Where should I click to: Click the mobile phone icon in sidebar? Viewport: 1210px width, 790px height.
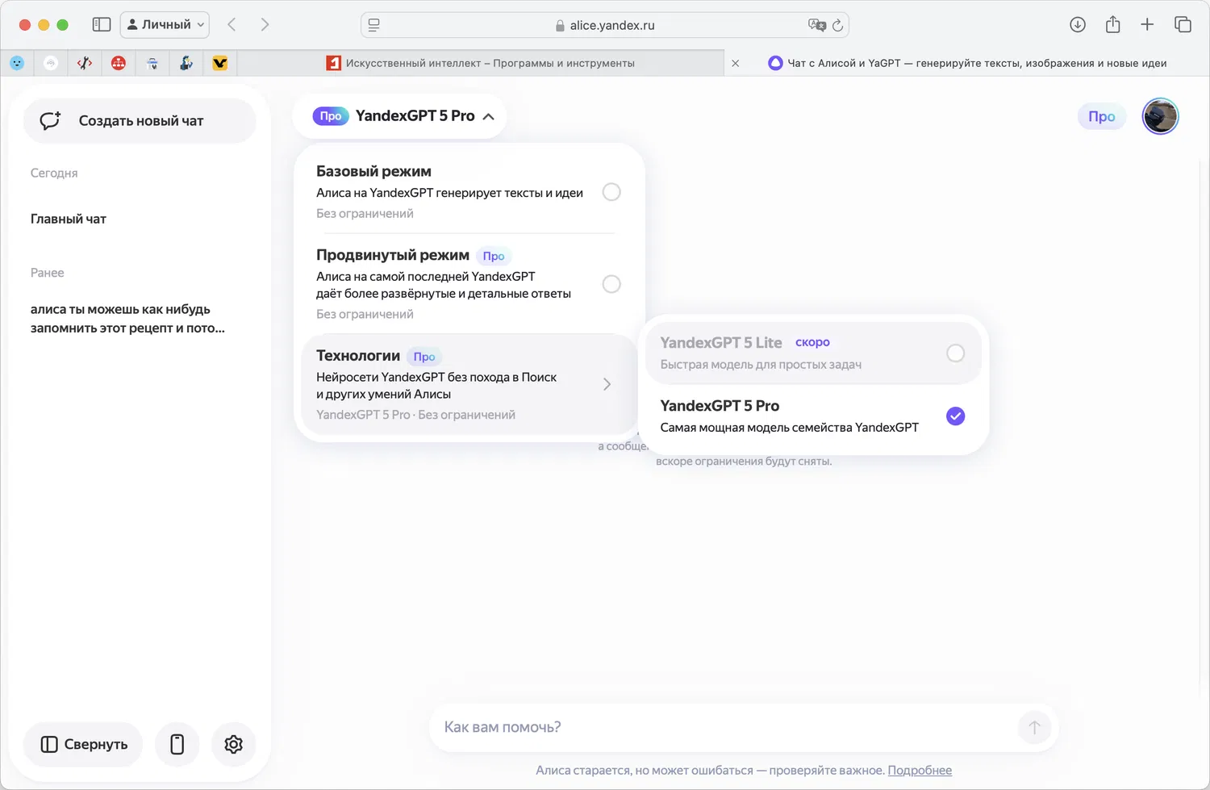[x=177, y=744]
